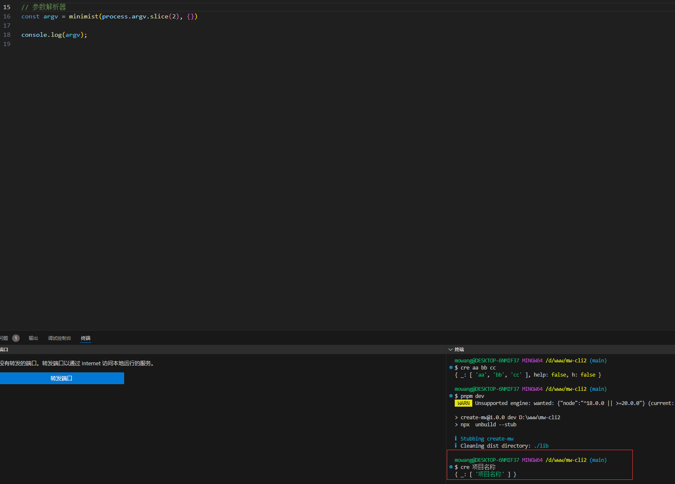
Task: Click 'Stubbing create-mw' info line
Action: (484, 439)
